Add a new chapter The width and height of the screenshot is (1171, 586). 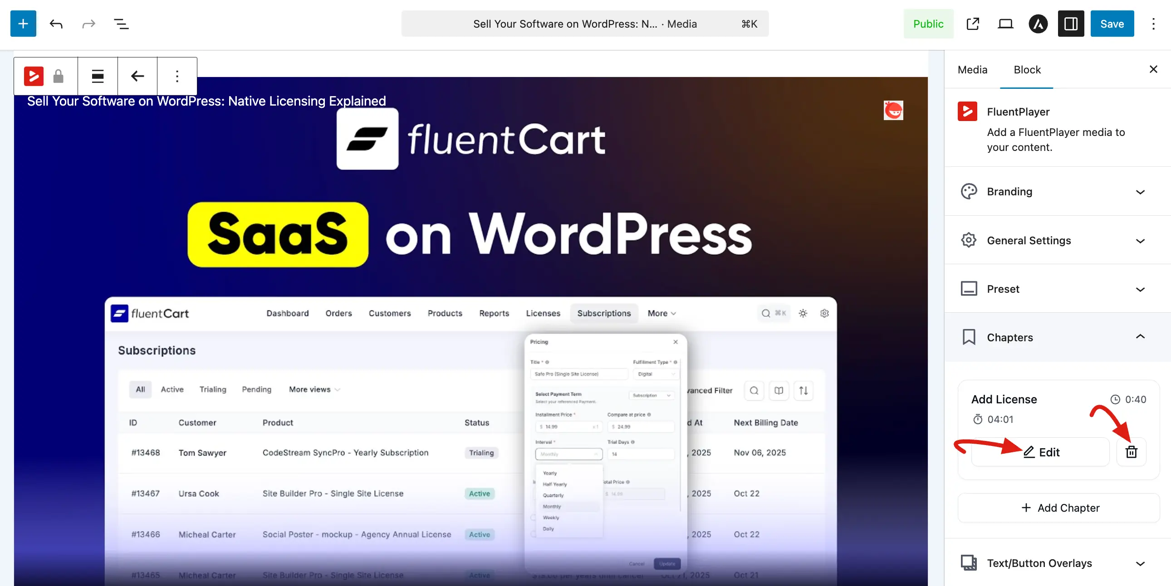point(1059,508)
